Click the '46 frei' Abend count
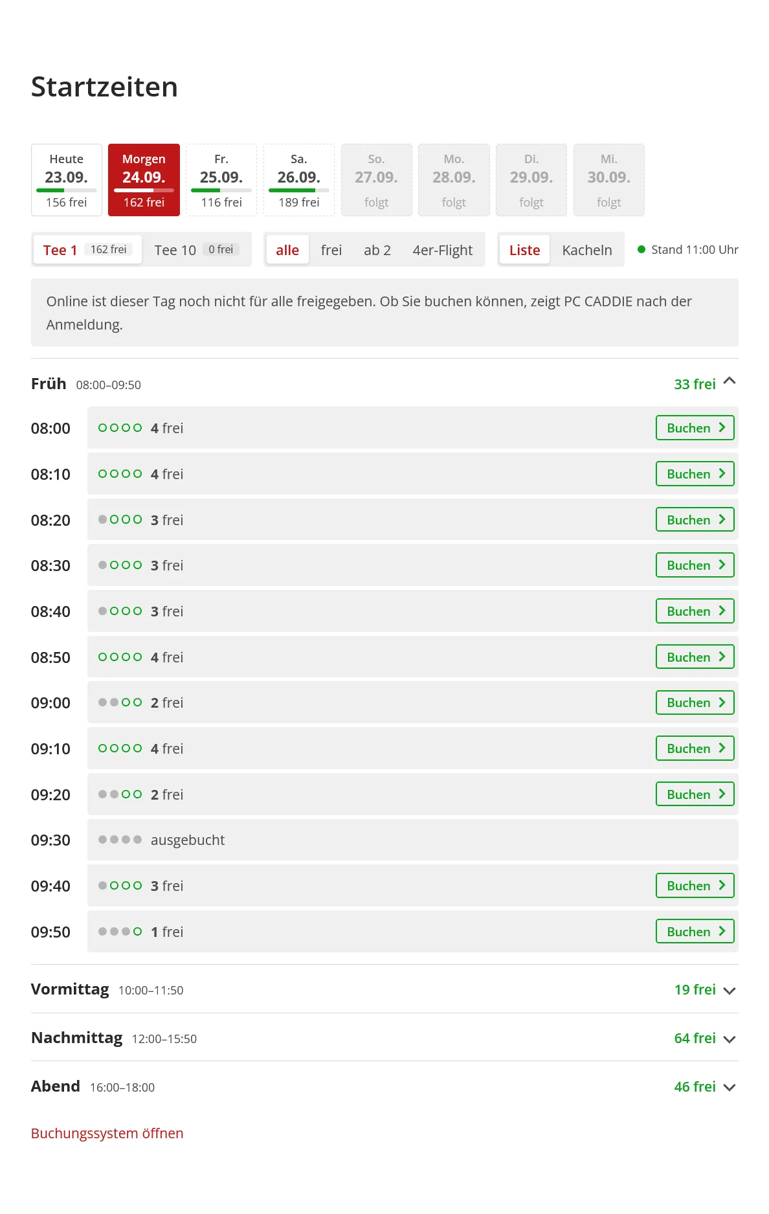This screenshot has height=1214, width=769. (695, 1086)
